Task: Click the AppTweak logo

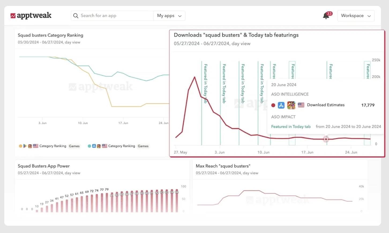Action: click(31, 16)
